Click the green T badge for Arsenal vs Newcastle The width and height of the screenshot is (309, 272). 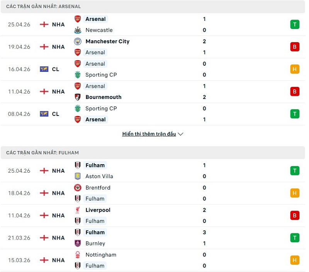click(295, 24)
